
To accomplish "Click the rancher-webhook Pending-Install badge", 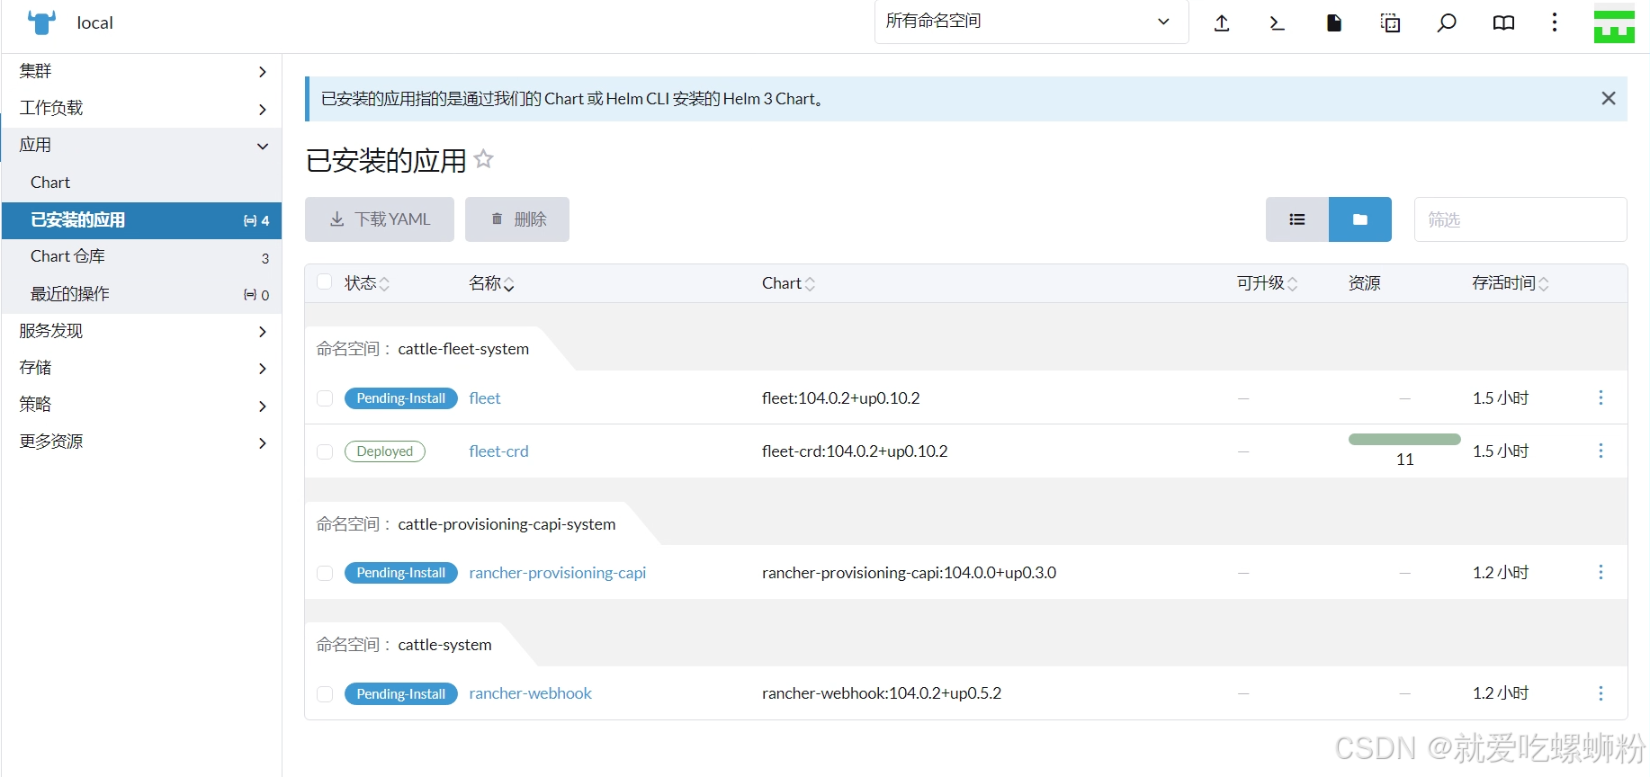I will point(401,694).
